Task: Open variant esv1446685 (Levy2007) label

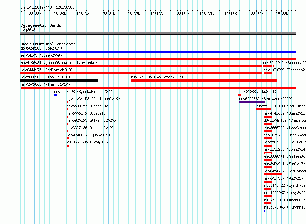Action: click(x=89, y=142)
